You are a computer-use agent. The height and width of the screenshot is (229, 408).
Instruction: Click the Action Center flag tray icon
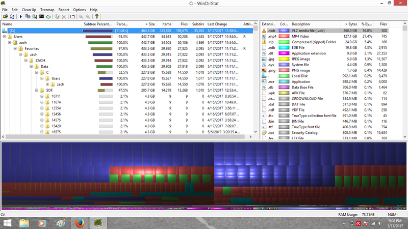click(366, 223)
